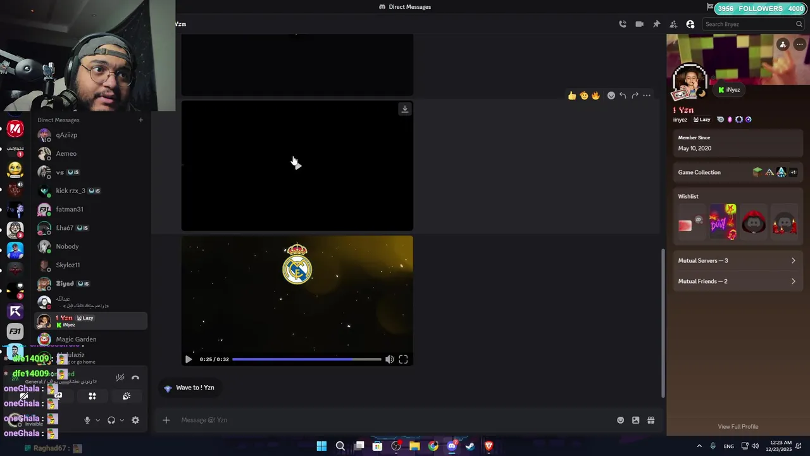Open the add reaction emoji picker
This screenshot has height=456, width=810.
611,96
